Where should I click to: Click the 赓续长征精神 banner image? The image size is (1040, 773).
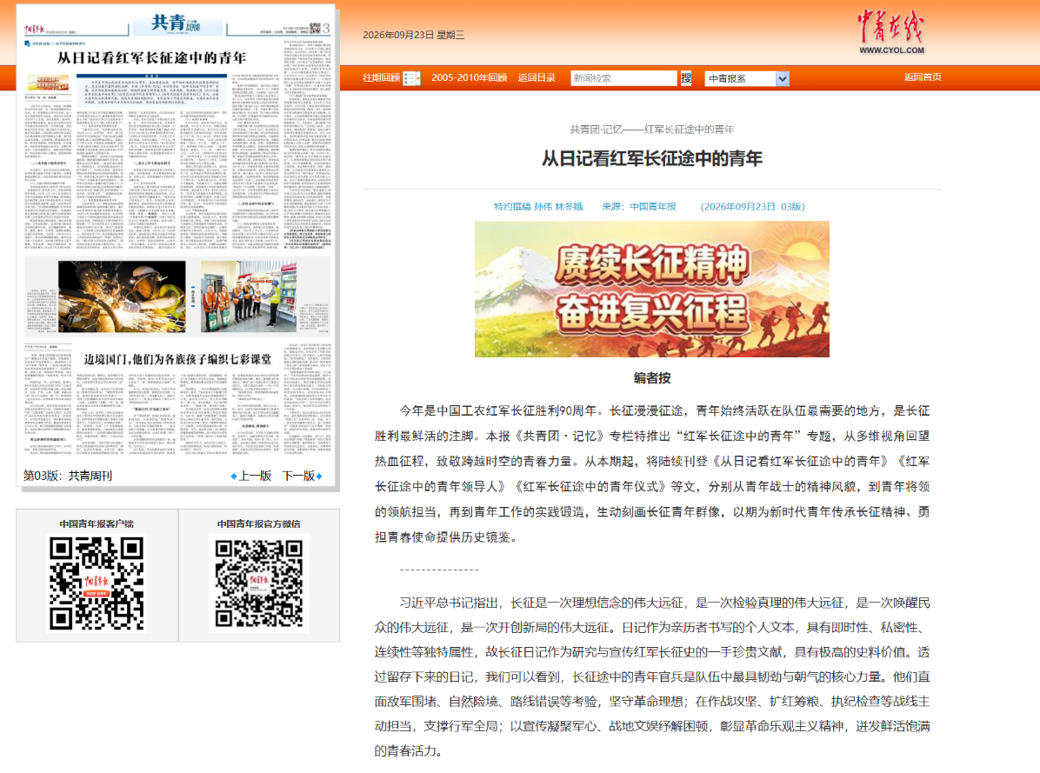(x=652, y=289)
